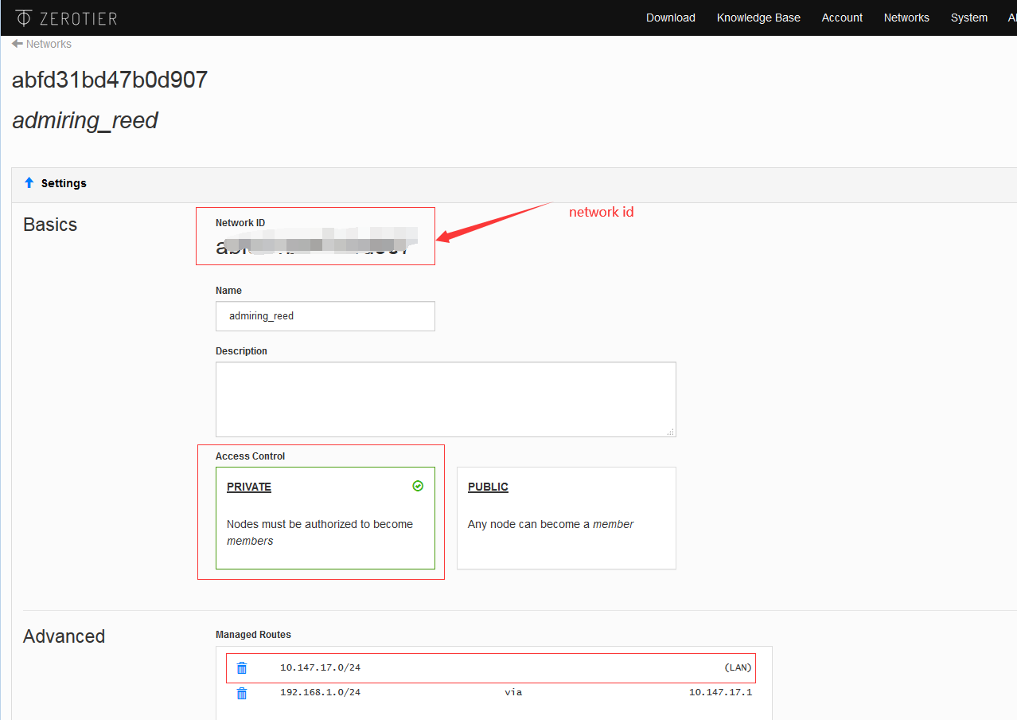Viewport: 1017px width, 720px height.
Task: Click the admiring_reed network title
Action: 85,121
